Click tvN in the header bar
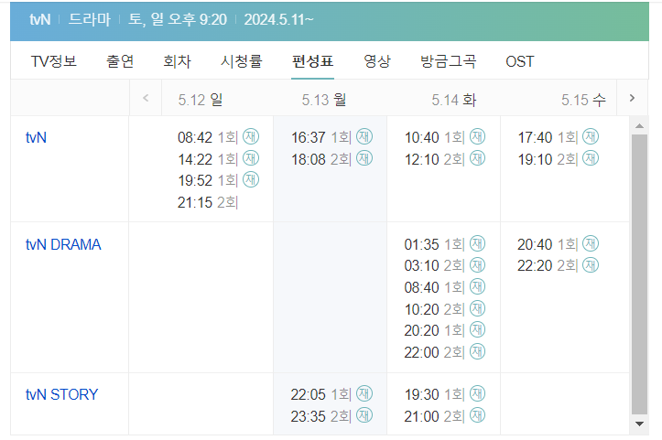662x440 pixels. pyautogui.click(x=40, y=19)
